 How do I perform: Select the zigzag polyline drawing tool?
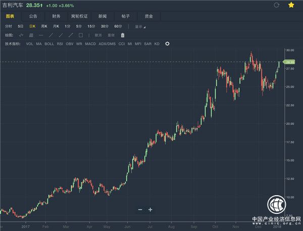click(21, 35)
